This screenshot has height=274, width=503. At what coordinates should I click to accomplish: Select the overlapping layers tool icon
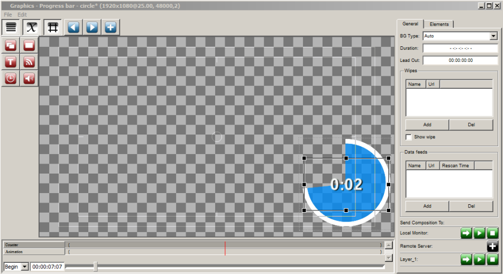pos(11,45)
